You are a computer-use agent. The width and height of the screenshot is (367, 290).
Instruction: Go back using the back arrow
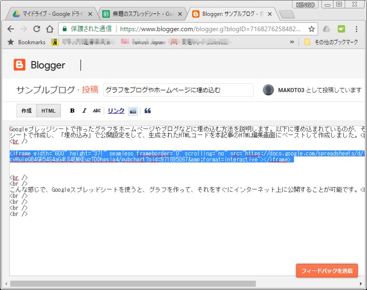(x=11, y=28)
